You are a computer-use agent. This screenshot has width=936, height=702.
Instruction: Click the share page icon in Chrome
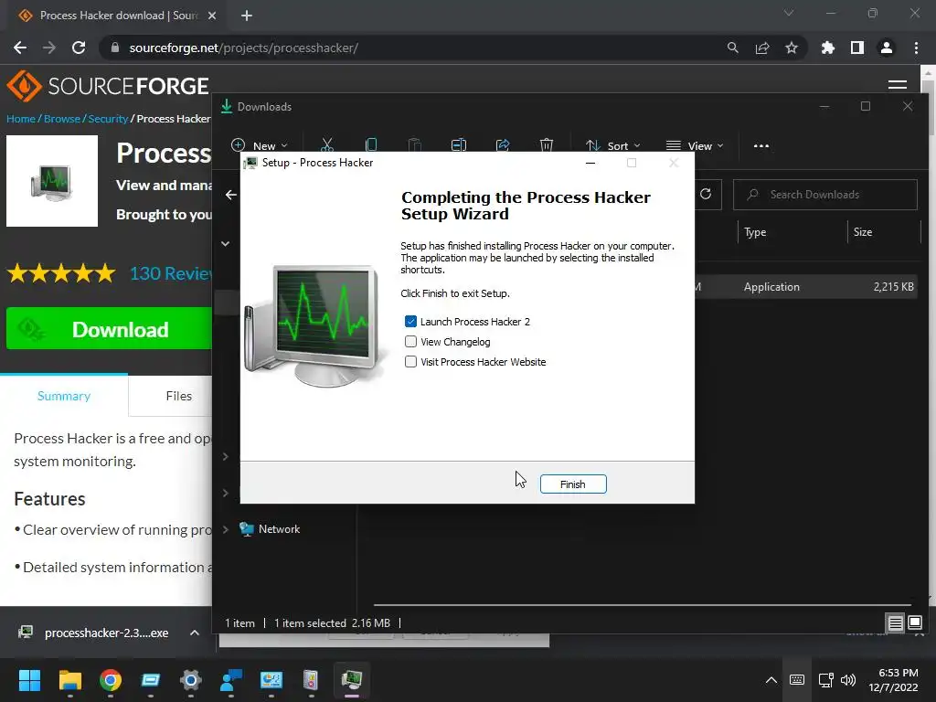(762, 48)
